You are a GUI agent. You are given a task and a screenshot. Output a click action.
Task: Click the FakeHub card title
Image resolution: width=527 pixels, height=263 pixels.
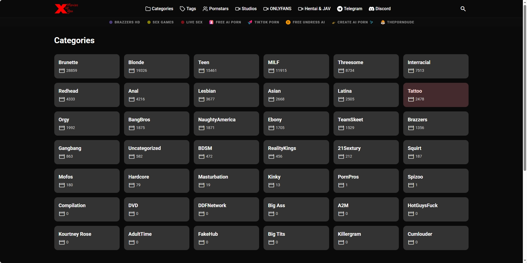[x=208, y=234]
